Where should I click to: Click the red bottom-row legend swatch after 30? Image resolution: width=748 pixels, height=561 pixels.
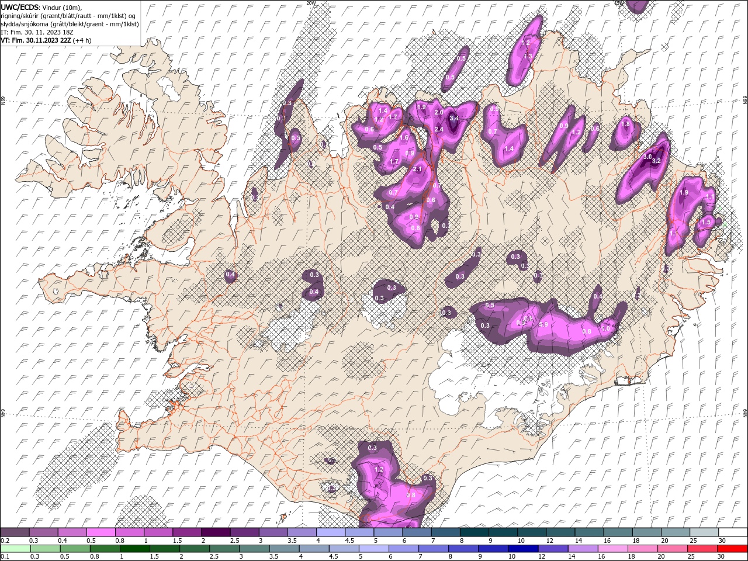(x=732, y=549)
